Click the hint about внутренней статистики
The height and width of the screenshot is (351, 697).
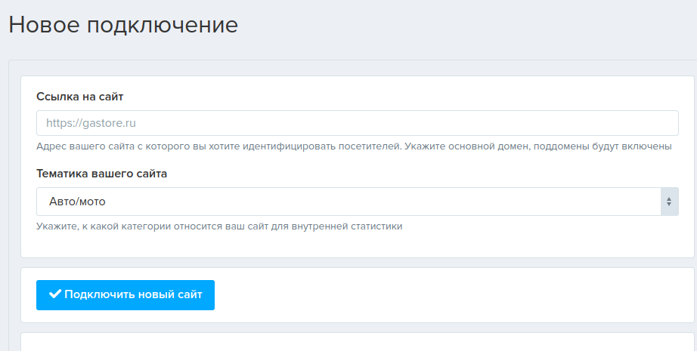point(219,226)
